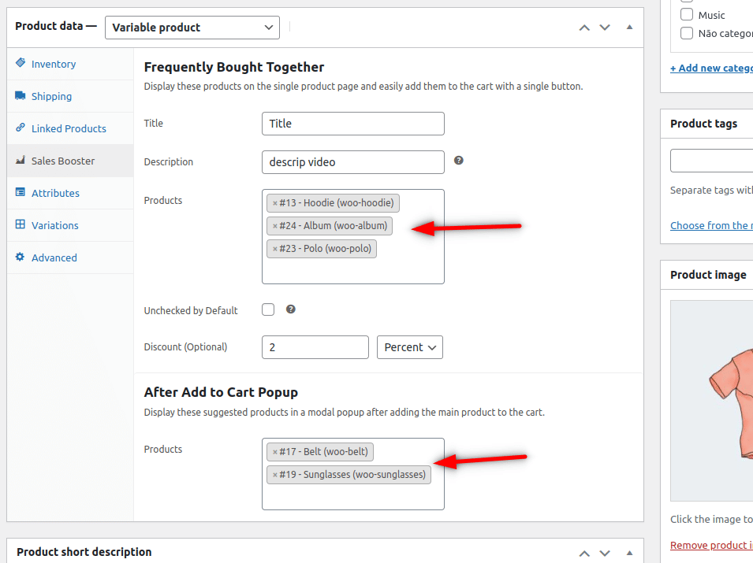Go to the Linked Products tab
Screen dimensions: 753x563
pos(69,128)
